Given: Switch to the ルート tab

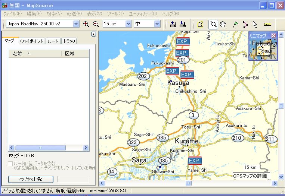Looking at the screenshot, I should [53, 41].
